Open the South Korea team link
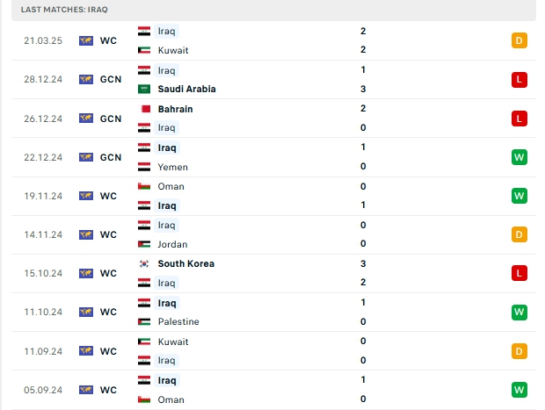Image resolution: width=545 pixels, height=410 pixels. [186, 264]
